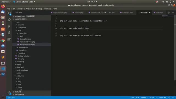
Task: Place cursor on make:middleware customAuth line
Action: pos(80,35)
